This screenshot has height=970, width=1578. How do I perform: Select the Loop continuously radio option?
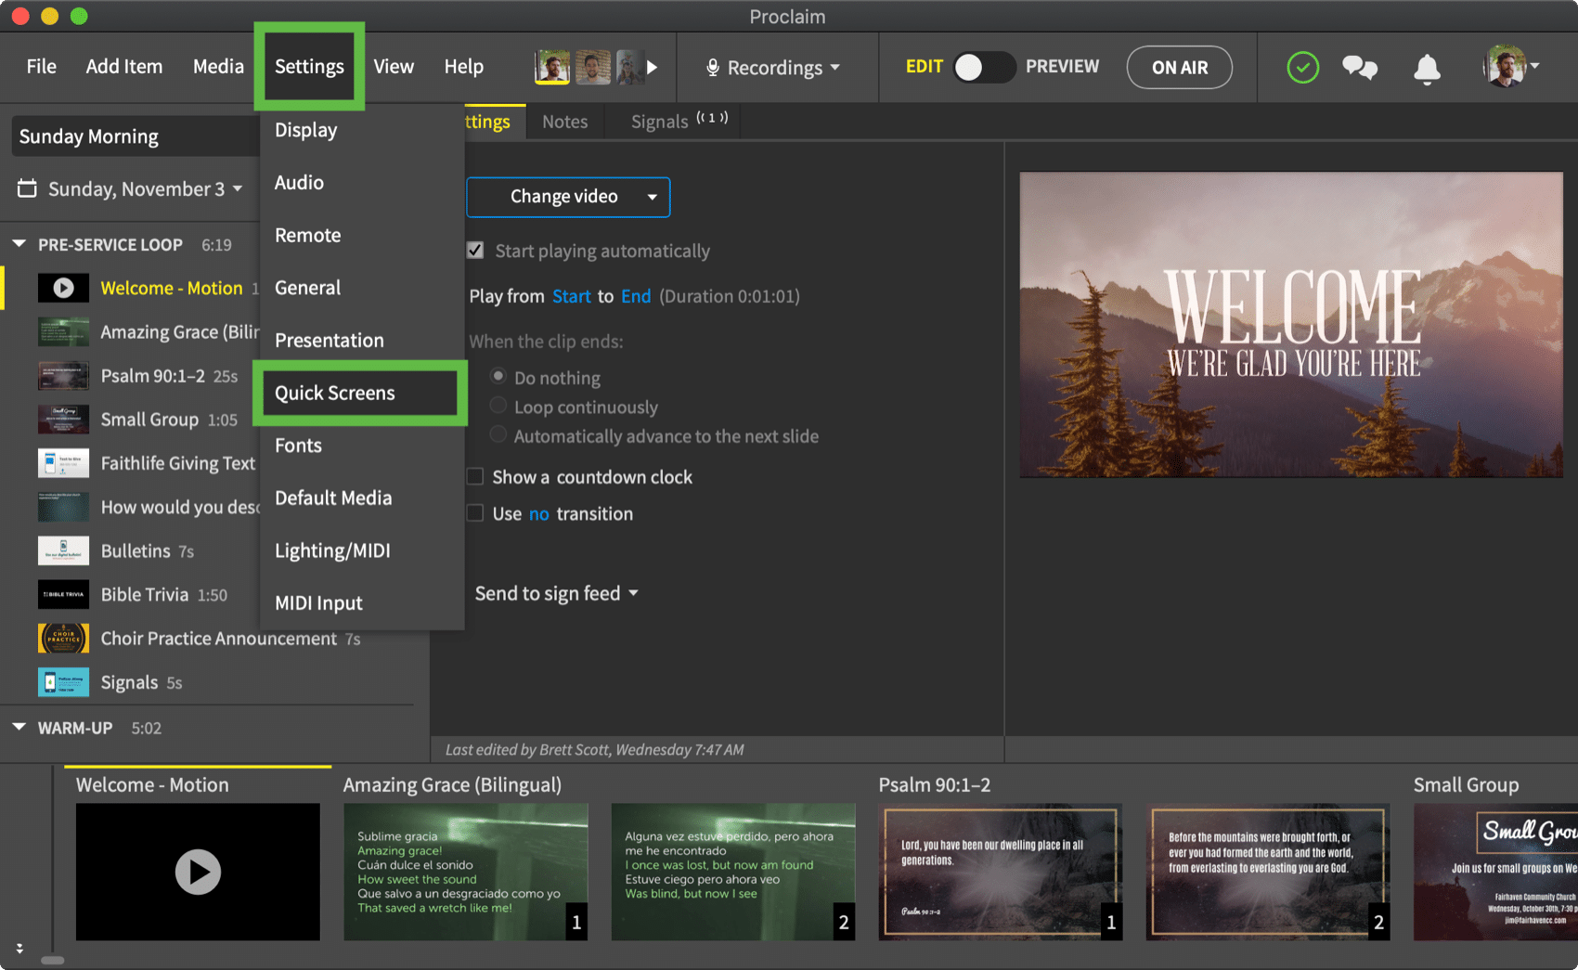click(498, 406)
